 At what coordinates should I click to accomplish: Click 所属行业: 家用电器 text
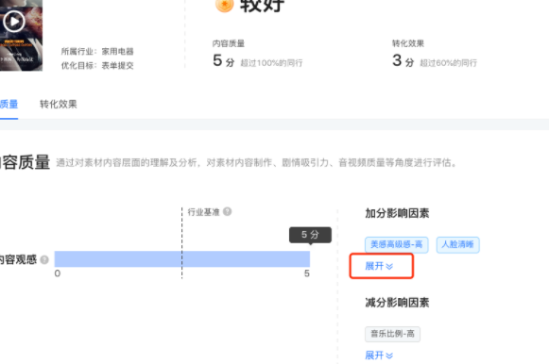pos(97,51)
